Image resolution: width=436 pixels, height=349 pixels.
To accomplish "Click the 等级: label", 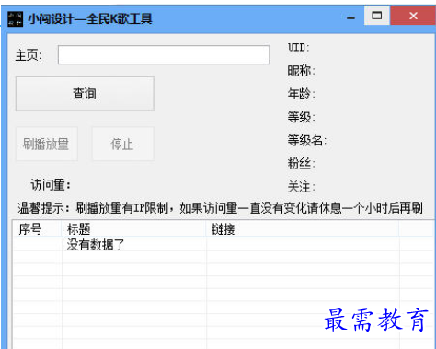I will [x=302, y=117].
